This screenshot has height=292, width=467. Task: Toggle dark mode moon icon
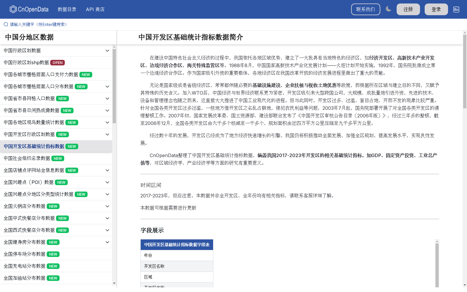pyautogui.click(x=388, y=9)
